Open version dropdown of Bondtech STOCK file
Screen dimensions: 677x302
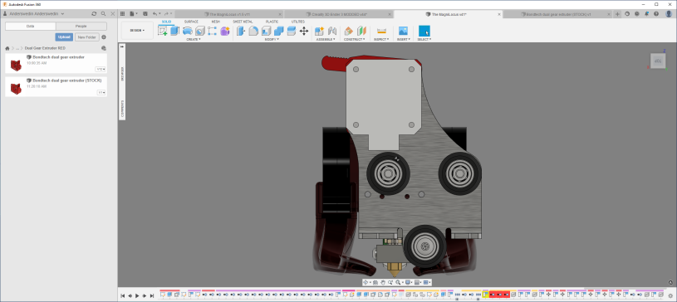click(101, 92)
